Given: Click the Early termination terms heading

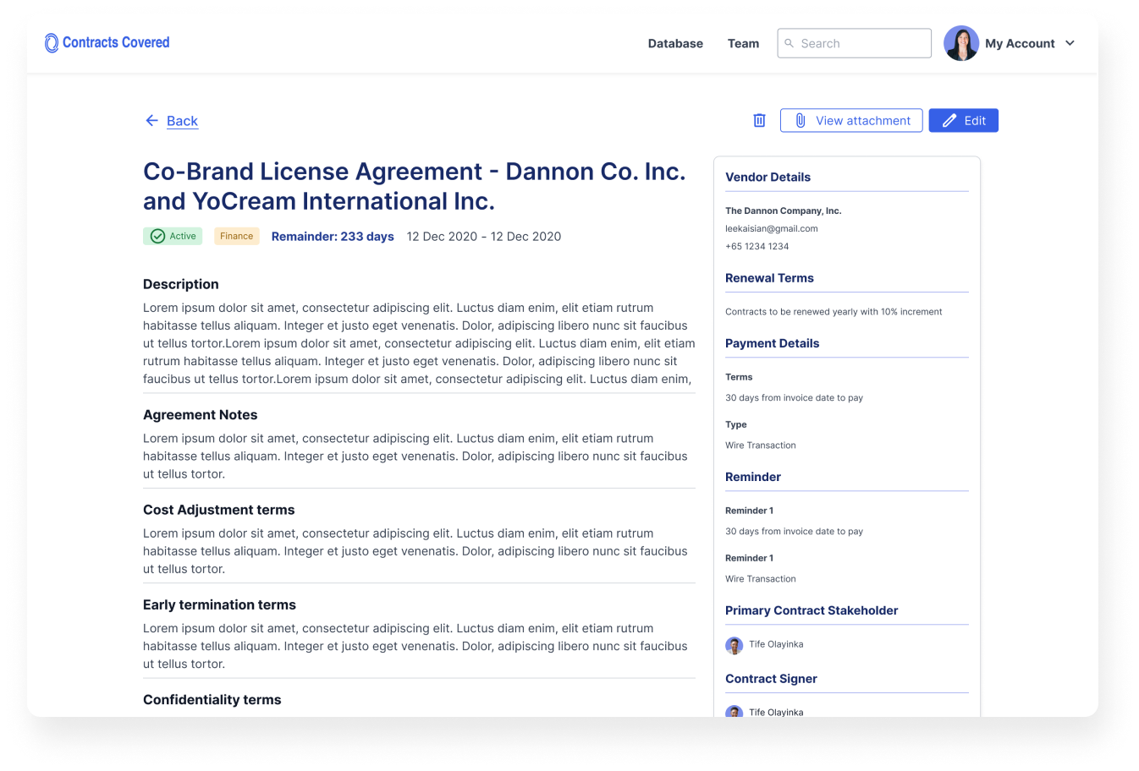Looking at the screenshot, I should point(220,604).
